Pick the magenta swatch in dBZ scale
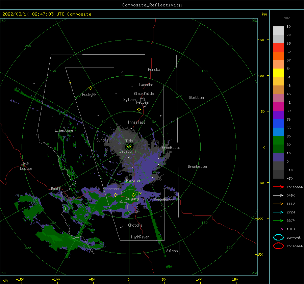 [x=278, y=107]
